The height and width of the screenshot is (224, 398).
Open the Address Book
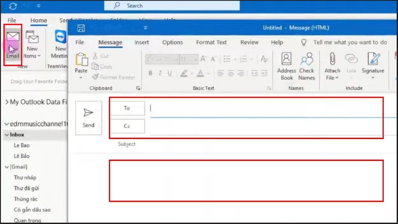(287, 66)
